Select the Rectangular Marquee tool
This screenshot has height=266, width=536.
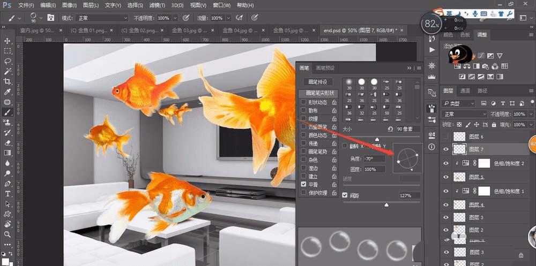click(x=7, y=51)
